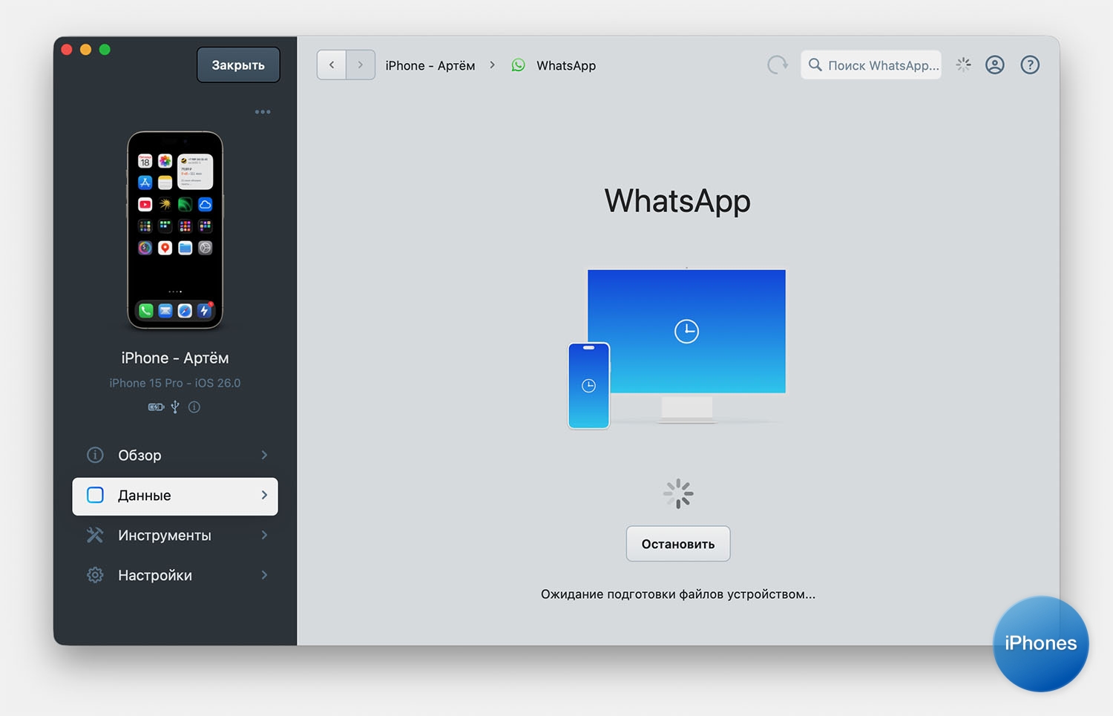
Task: Open the account profile icon
Action: point(995,65)
